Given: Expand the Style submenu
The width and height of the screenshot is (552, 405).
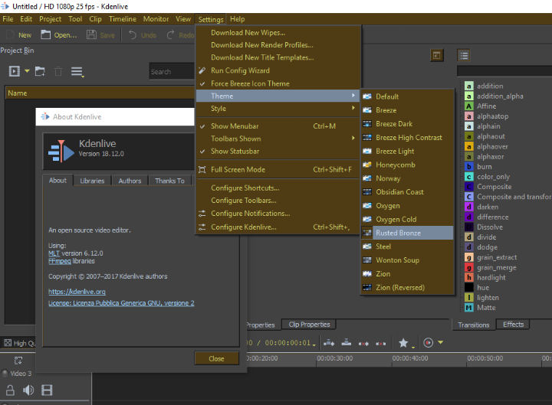Looking at the screenshot, I should (x=278, y=109).
